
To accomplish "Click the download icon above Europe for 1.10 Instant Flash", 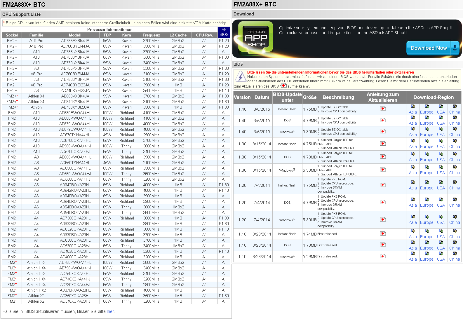I will (427, 231).
